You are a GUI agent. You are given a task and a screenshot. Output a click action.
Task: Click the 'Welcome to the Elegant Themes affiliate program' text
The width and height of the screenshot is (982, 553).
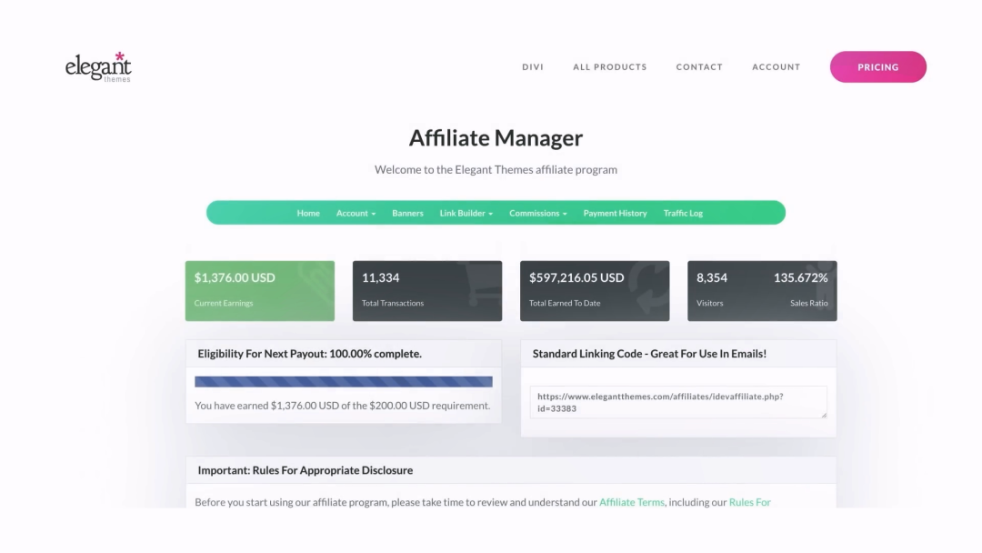click(496, 170)
